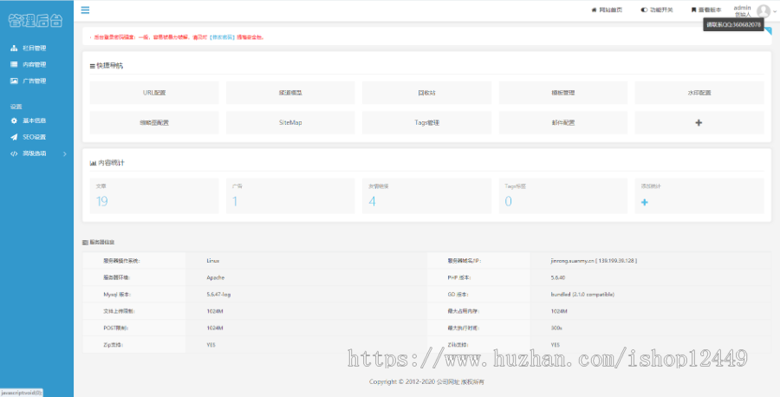The image size is (780, 397).
Task: Click the 文章 count 19 card
Action: pos(154,196)
